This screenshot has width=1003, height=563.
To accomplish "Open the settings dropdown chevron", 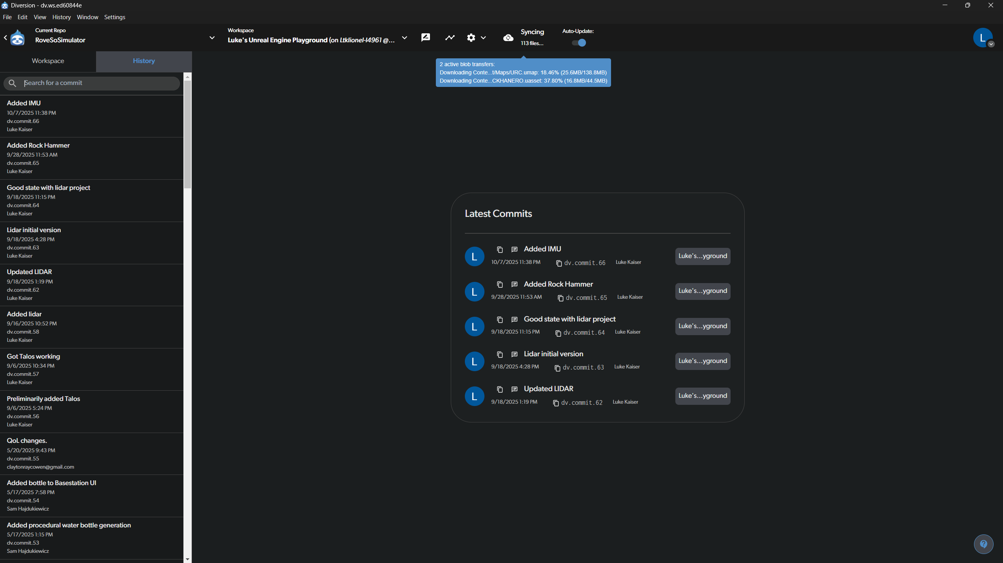I will point(483,38).
